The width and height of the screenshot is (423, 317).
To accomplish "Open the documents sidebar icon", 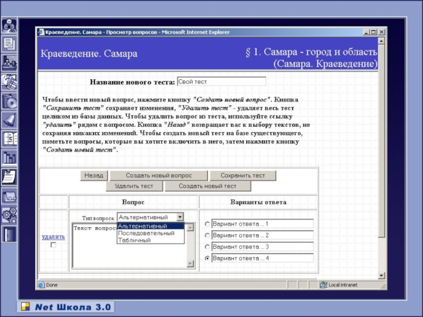I will pyautogui.click(x=10, y=44).
